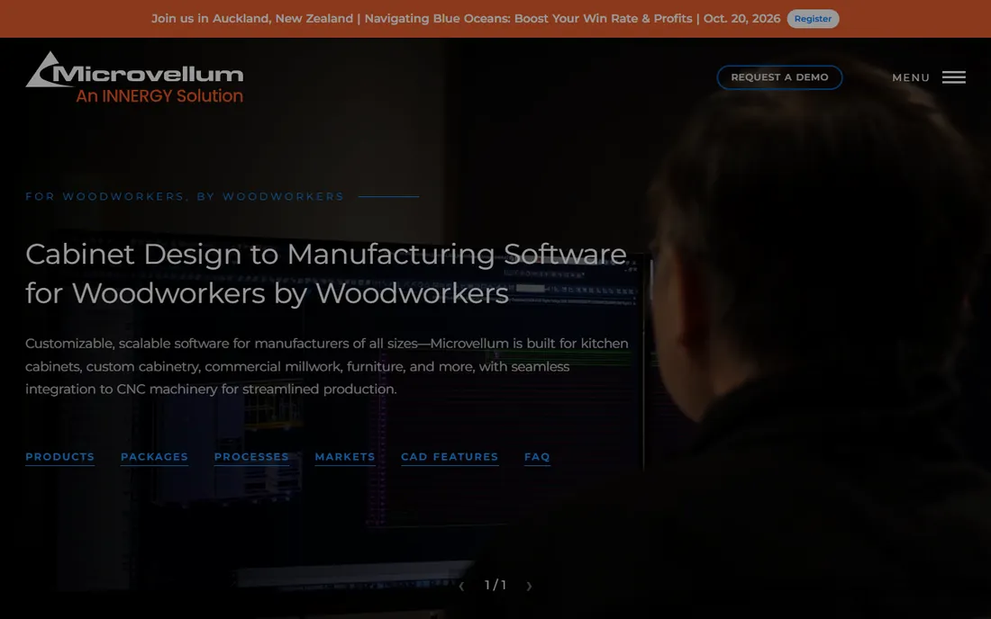Click the slide counter 1/1

(495, 586)
